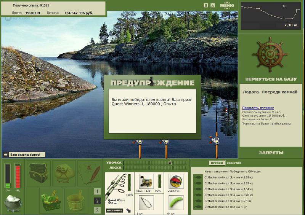Click 'Стоимость дня: 15 000 руб.' line

coord(263,116)
